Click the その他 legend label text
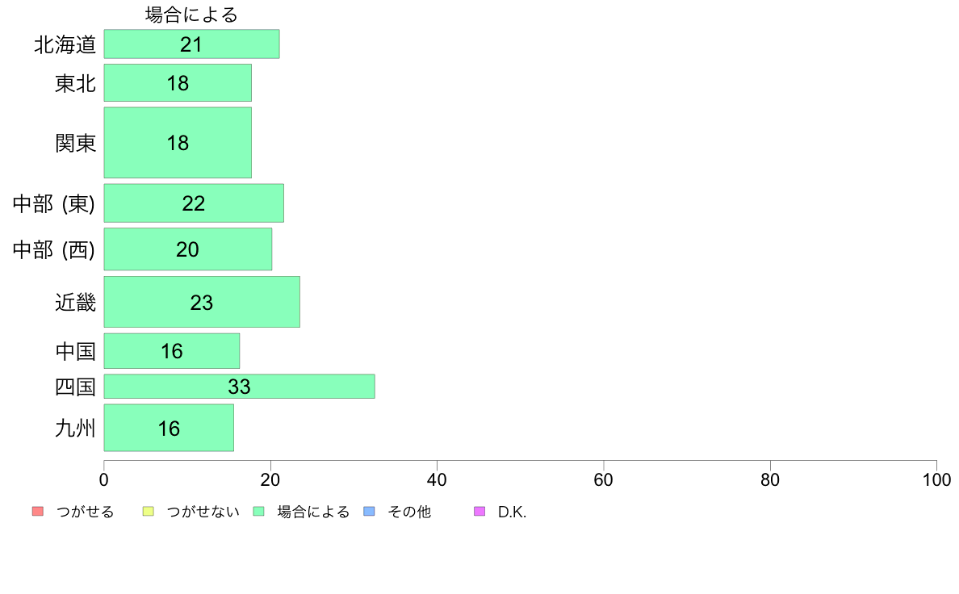 [x=409, y=512]
